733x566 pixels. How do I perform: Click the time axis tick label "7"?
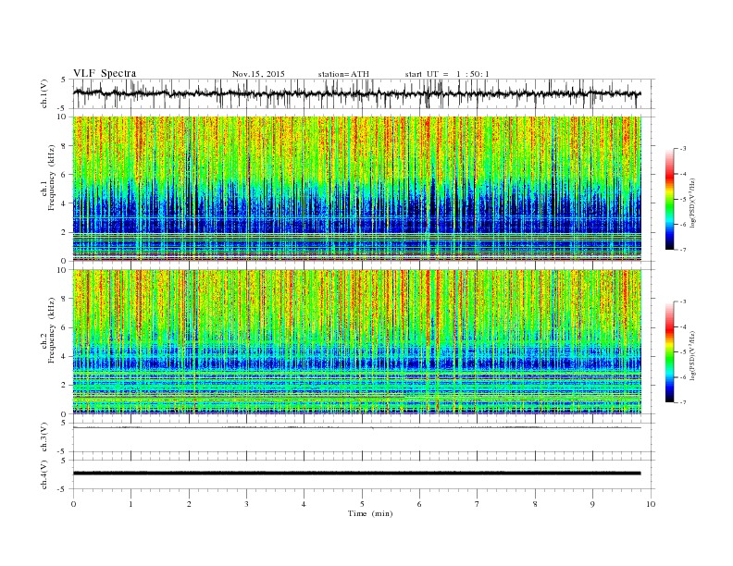478,504
